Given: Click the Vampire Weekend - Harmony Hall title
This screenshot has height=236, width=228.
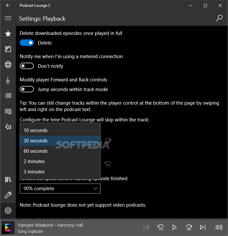Looking at the screenshot, I should pos(50,225).
